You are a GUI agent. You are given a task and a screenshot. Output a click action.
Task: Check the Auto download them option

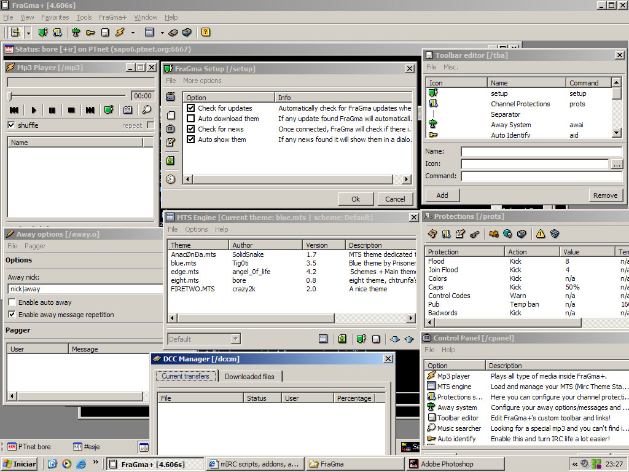point(191,119)
